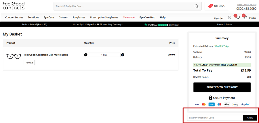Open the account profile icon
The width and height of the screenshot is (259, 123).
pyautogui.click(x=229, y=18)
